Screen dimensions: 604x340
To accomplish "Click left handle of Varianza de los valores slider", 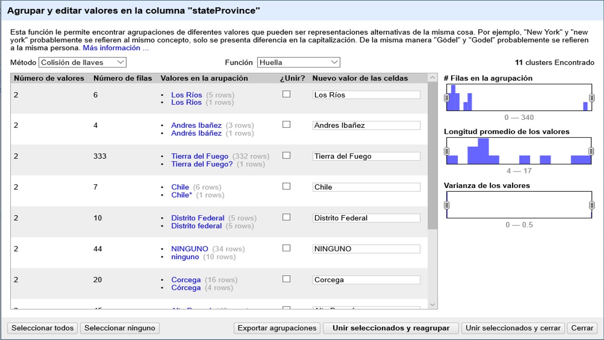I will [x=446, y=205].
